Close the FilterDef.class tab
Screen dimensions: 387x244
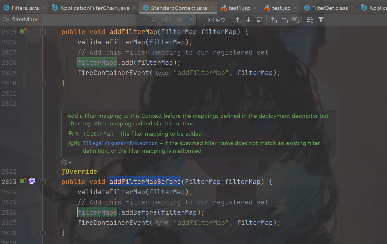(x=353, y=8)
